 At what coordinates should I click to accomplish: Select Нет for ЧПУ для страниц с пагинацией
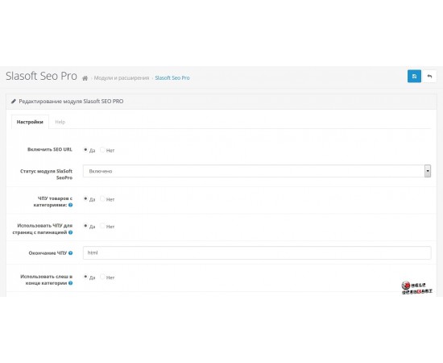tap(102, 226)
